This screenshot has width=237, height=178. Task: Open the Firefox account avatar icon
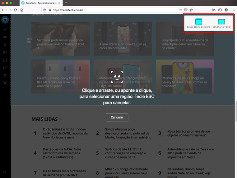coord(226,10)
